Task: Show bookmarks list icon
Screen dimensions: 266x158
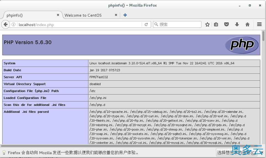Action: coord(216,24)
